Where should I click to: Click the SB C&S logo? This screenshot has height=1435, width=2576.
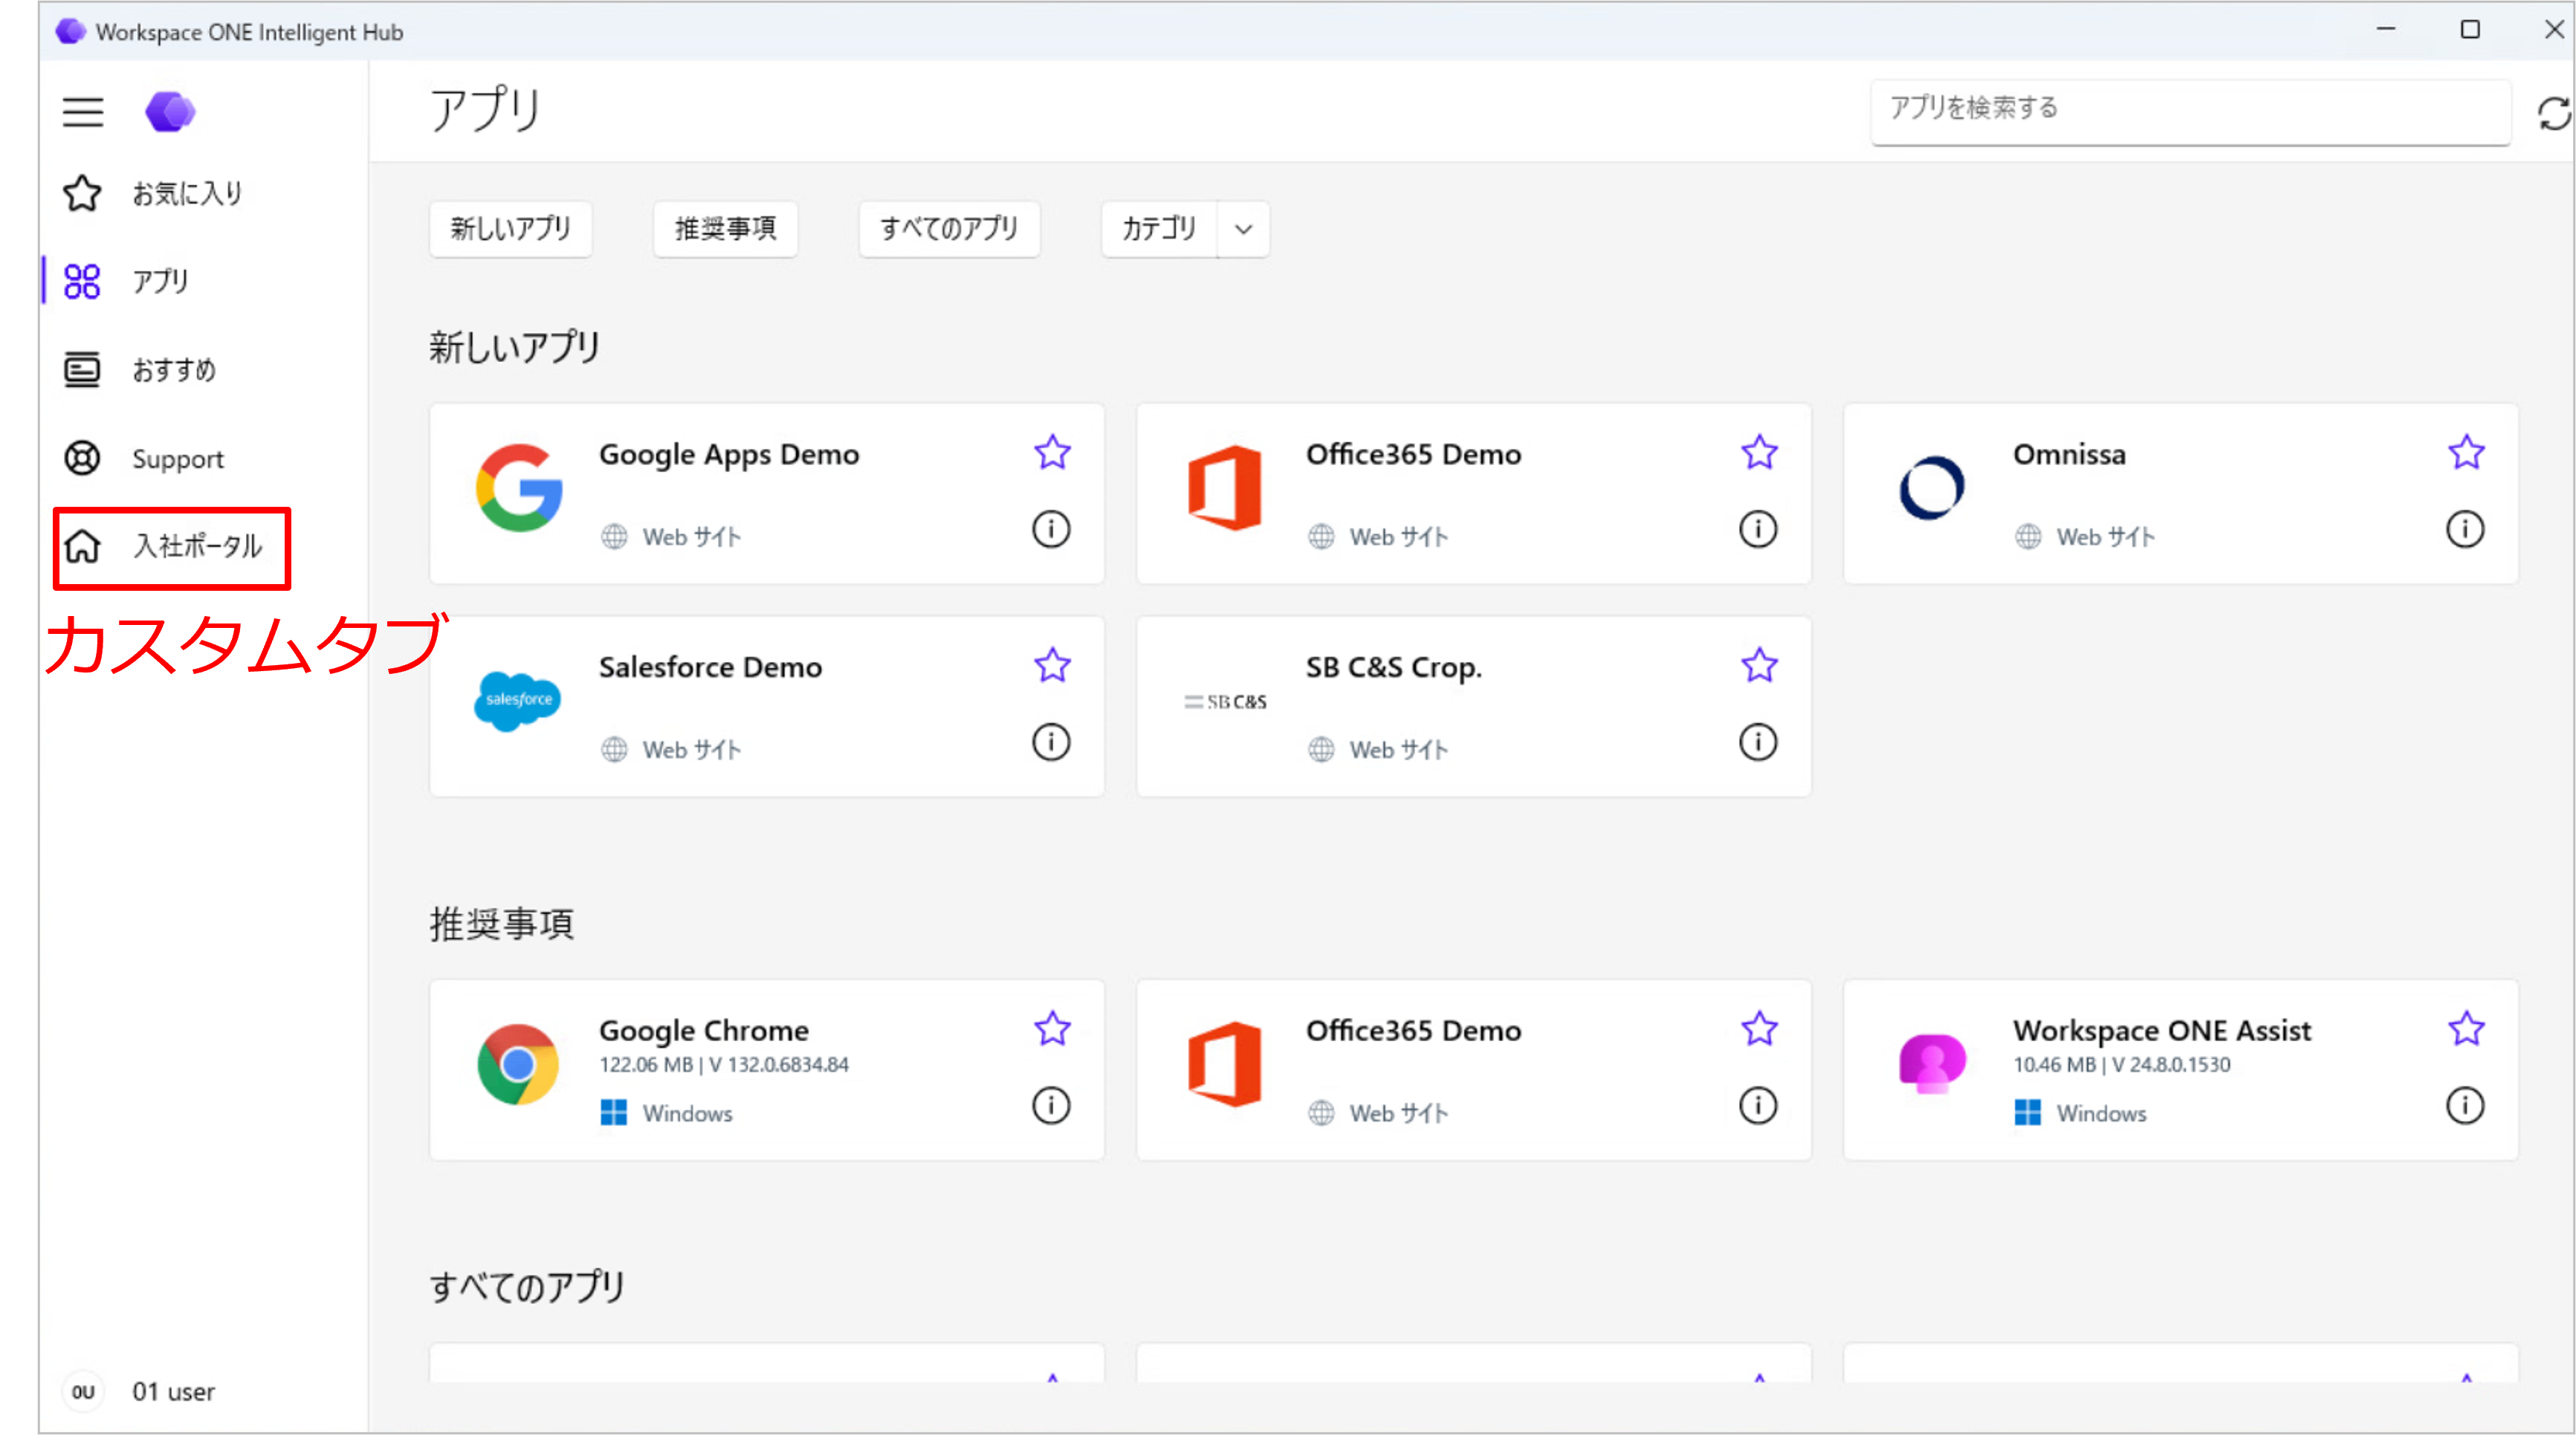[x=1225, y=702]
